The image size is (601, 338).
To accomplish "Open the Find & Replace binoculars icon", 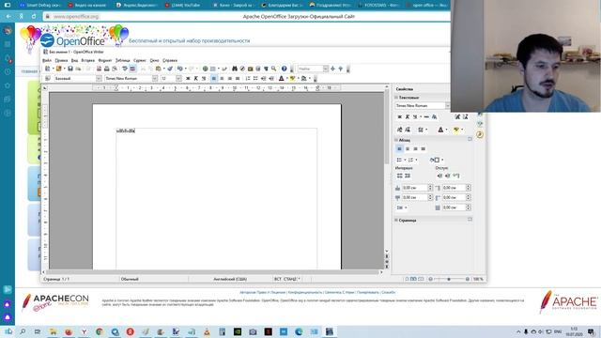I will pos(235,69).
